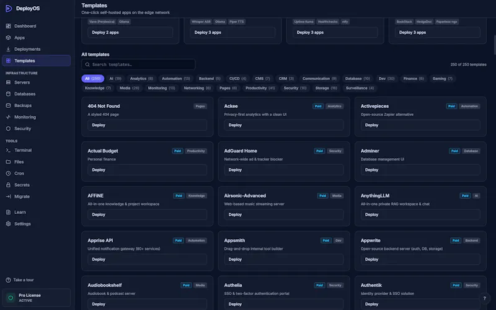Image resolution: width=496 pixels, height=310 pixels.
Task: Filter templates by Communication category
Action: pos(319,79)
